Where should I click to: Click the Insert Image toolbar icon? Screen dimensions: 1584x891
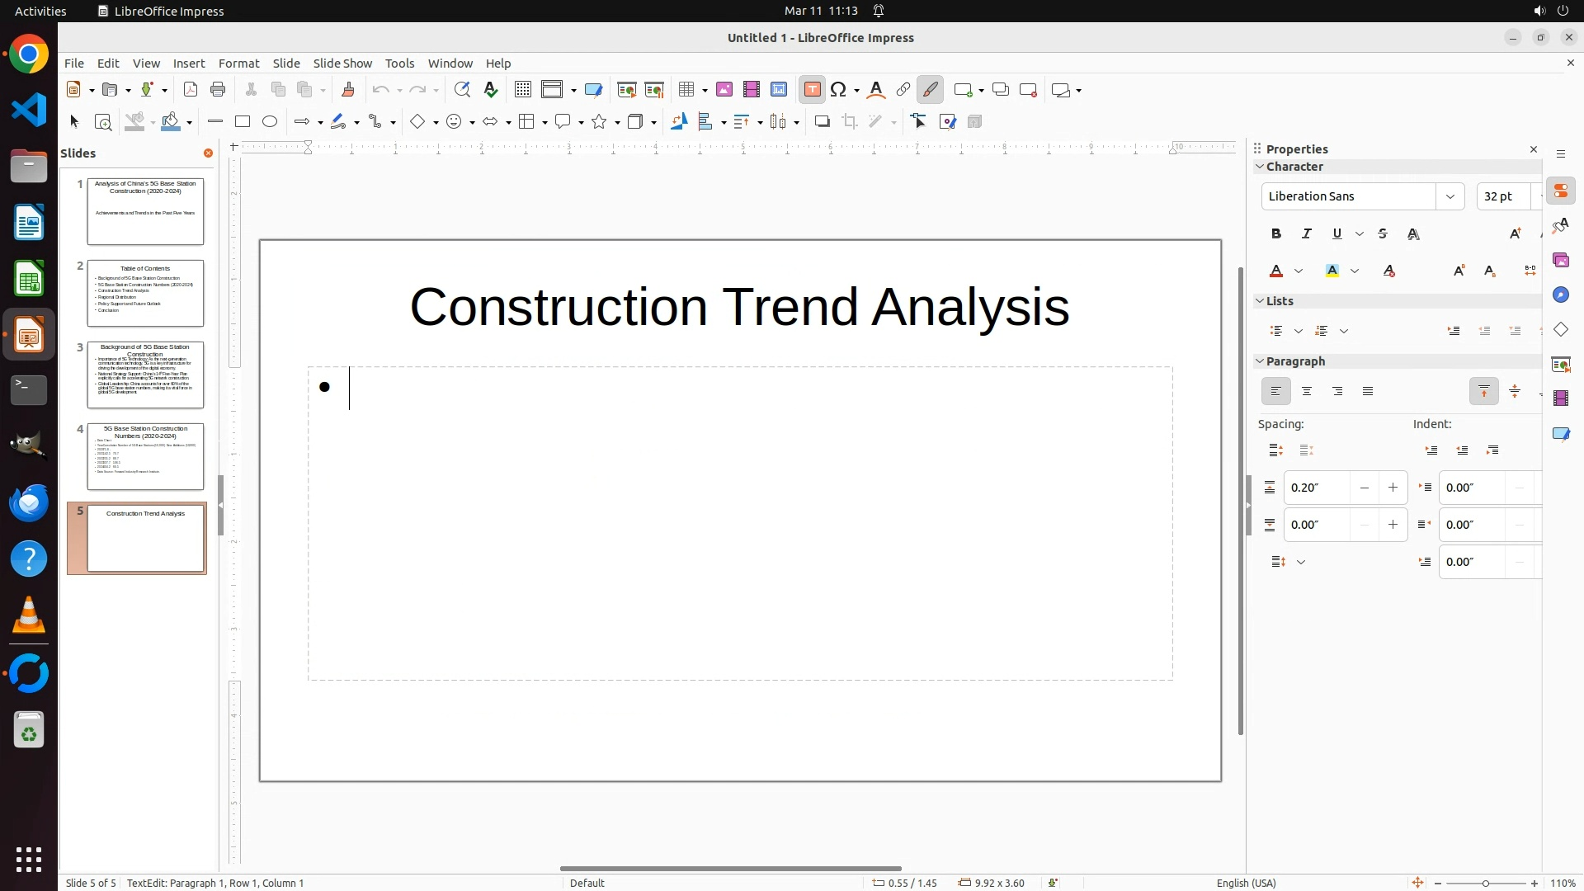pyautogui.click(x=724, y=90)
